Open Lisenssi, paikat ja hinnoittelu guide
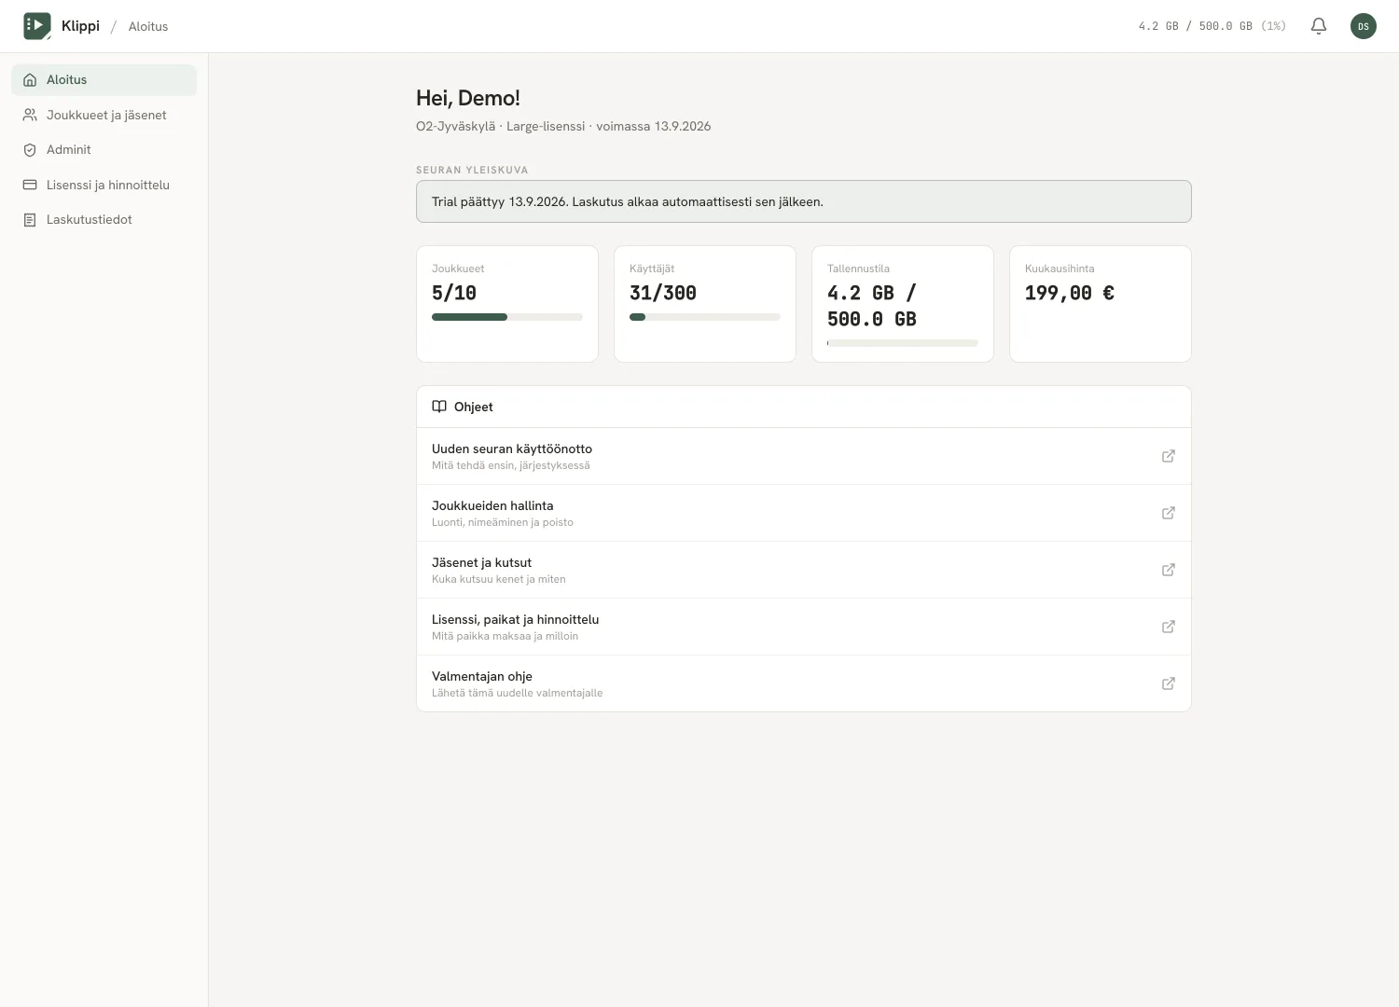Image resolution: width=1399 pixels, height=1007 pixels. (804, 627)
